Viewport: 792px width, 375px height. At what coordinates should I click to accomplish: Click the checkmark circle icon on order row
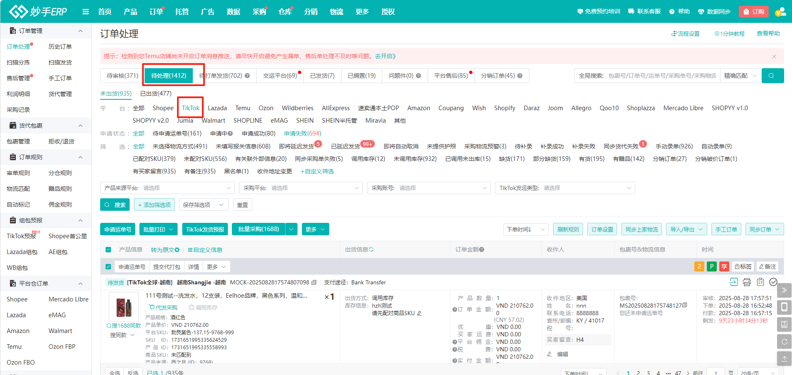(773, 282)
